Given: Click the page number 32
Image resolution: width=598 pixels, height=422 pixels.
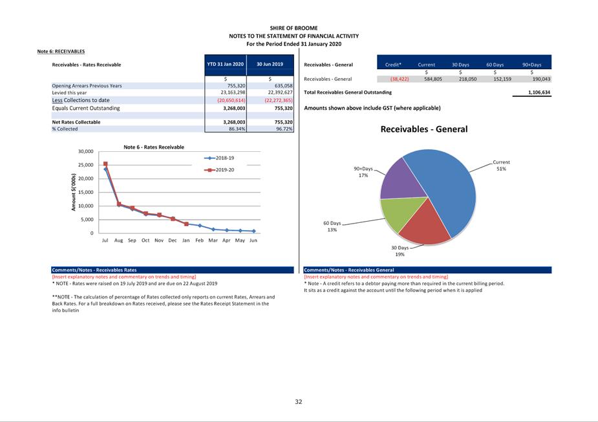Looking at the screenshot, I should (x=299, y=402).
